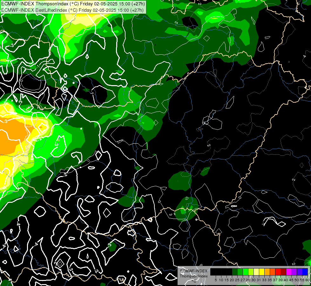The width and height of the screenshot is (311, 286).
Task: Select the yellow-green 29–30 legend swatch
Action: (251, 272)
